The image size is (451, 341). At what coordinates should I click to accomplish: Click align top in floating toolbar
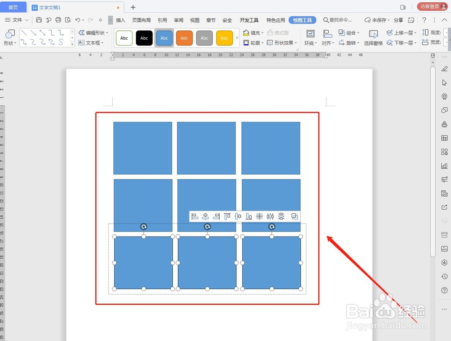coord(227,216)
